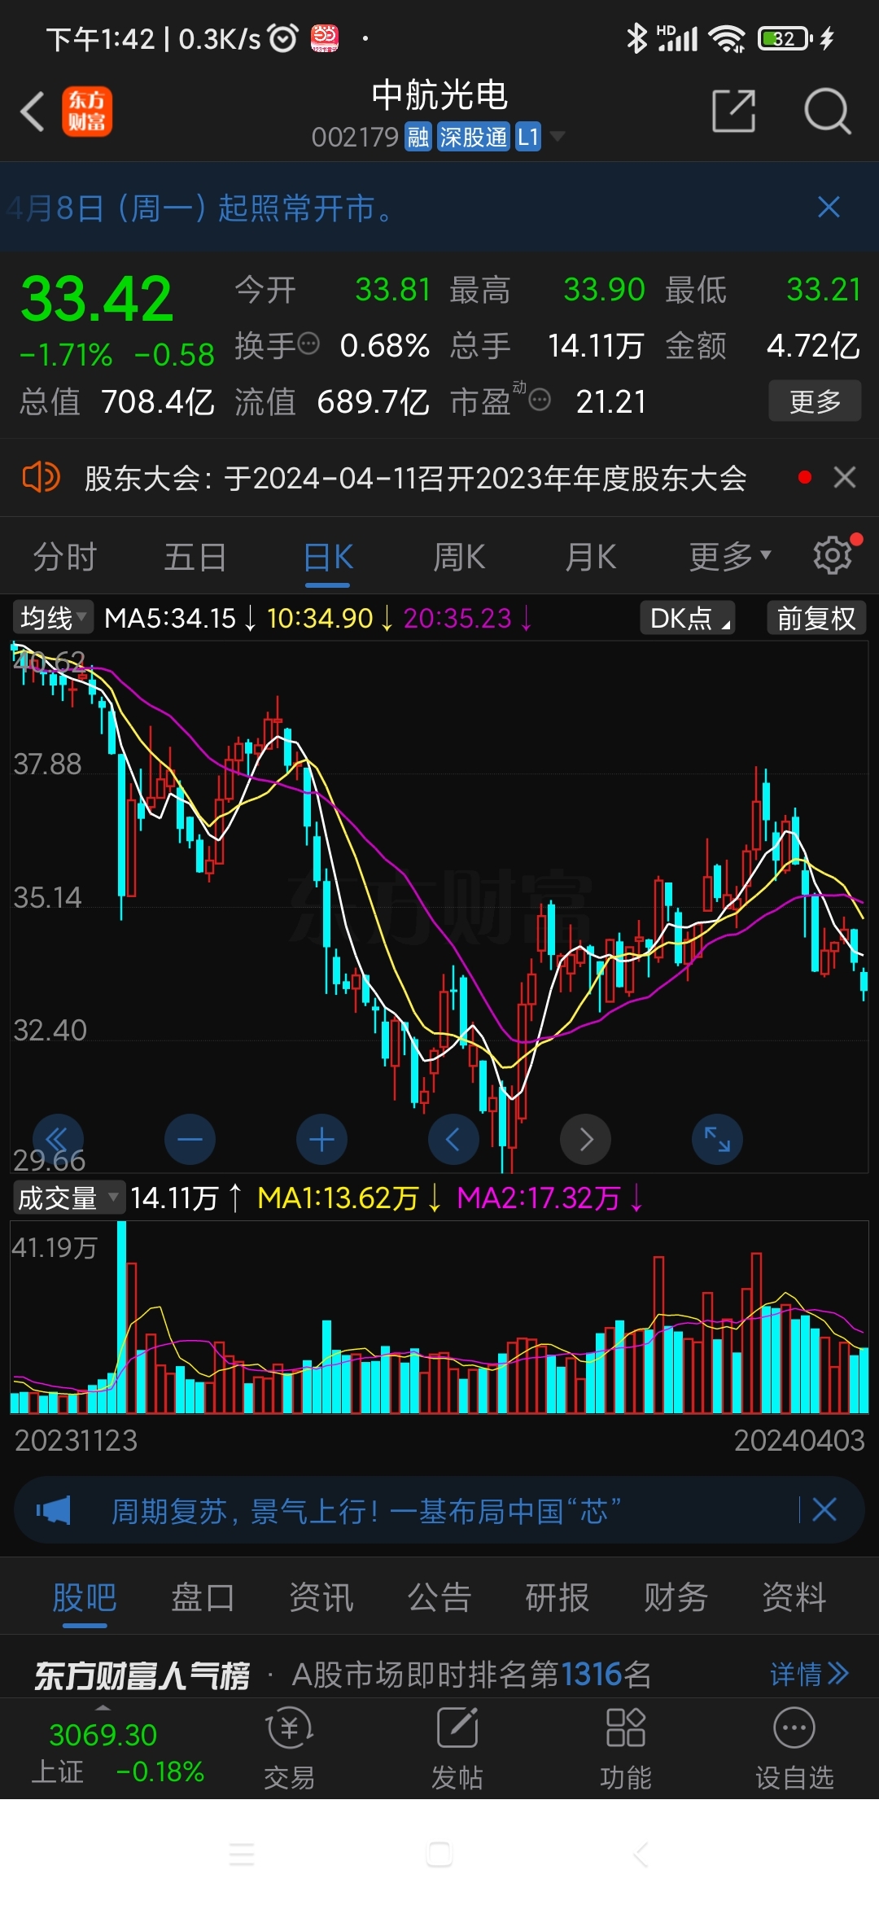
Task: Tap the 更多 quote details button
Action: [815, 401]
